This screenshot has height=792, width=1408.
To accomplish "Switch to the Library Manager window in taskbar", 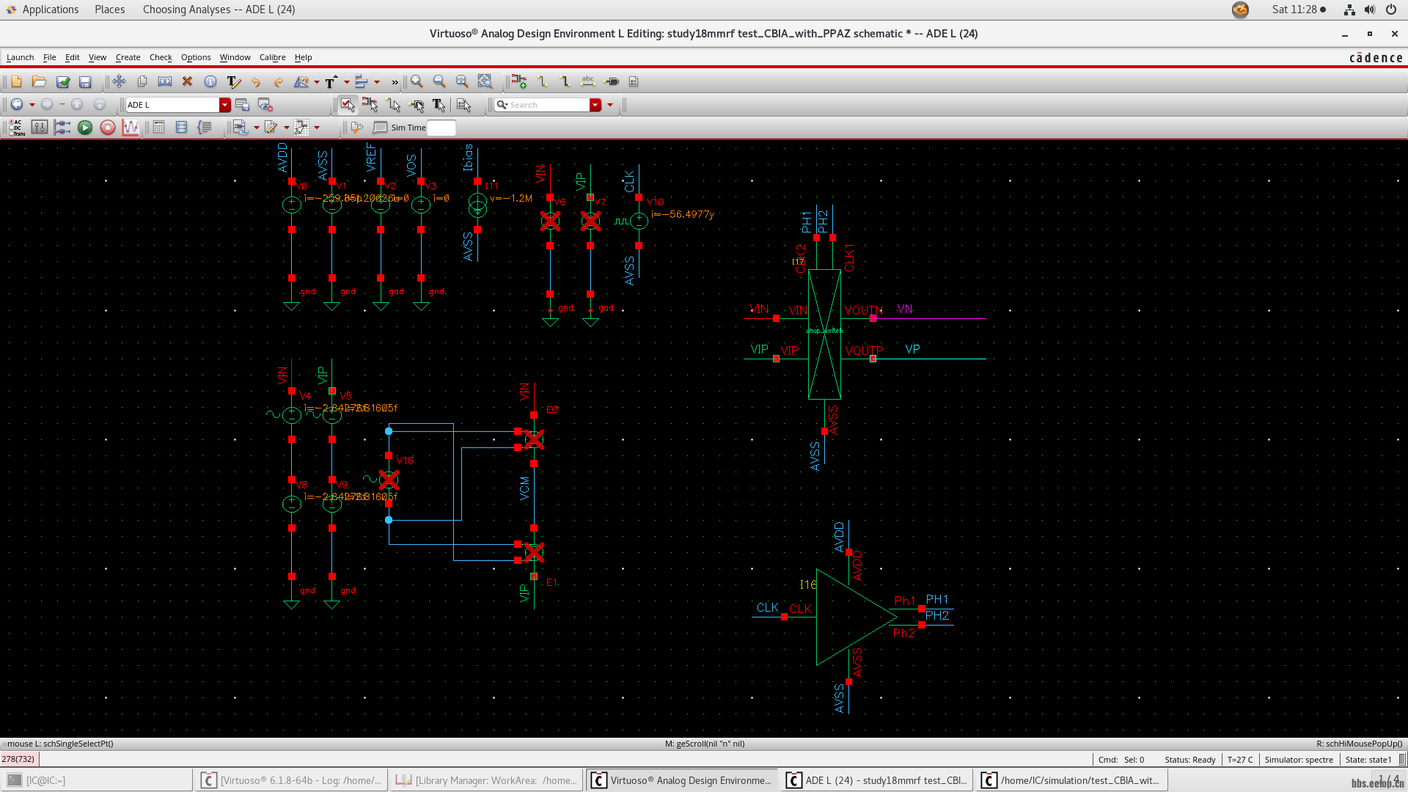I will [485, 780].
